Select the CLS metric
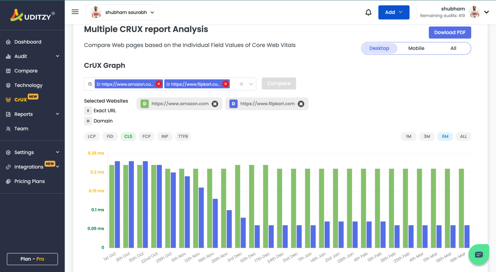The image size is (496, 272). tap(128, 136)
